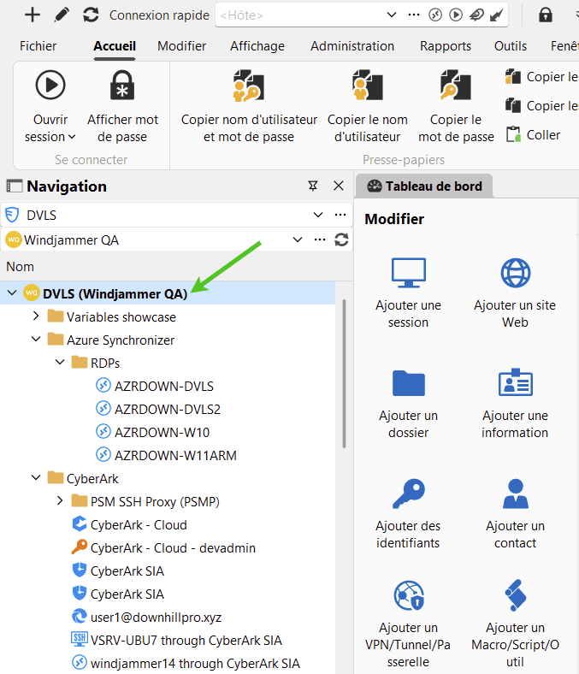Open the Windjammer QA vault dropdown
This screenshot has width=579, height=674.
[x=298, y=240]
